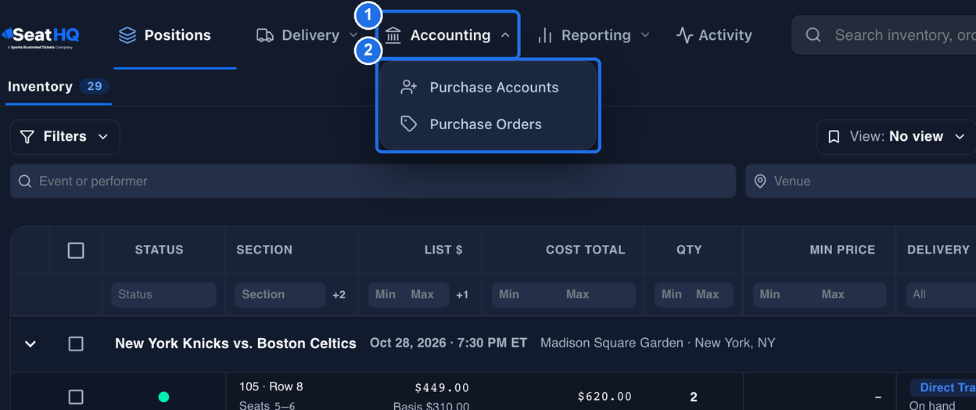Click the Filters funnel icon
Image resolution: width=976 pixels, height=410 pixels.
(x=27, y=137)
